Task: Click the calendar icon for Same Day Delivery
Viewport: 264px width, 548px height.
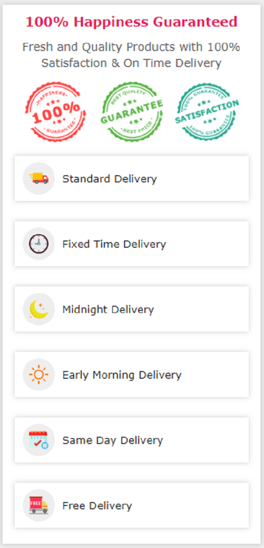Action: pos(39,440)
